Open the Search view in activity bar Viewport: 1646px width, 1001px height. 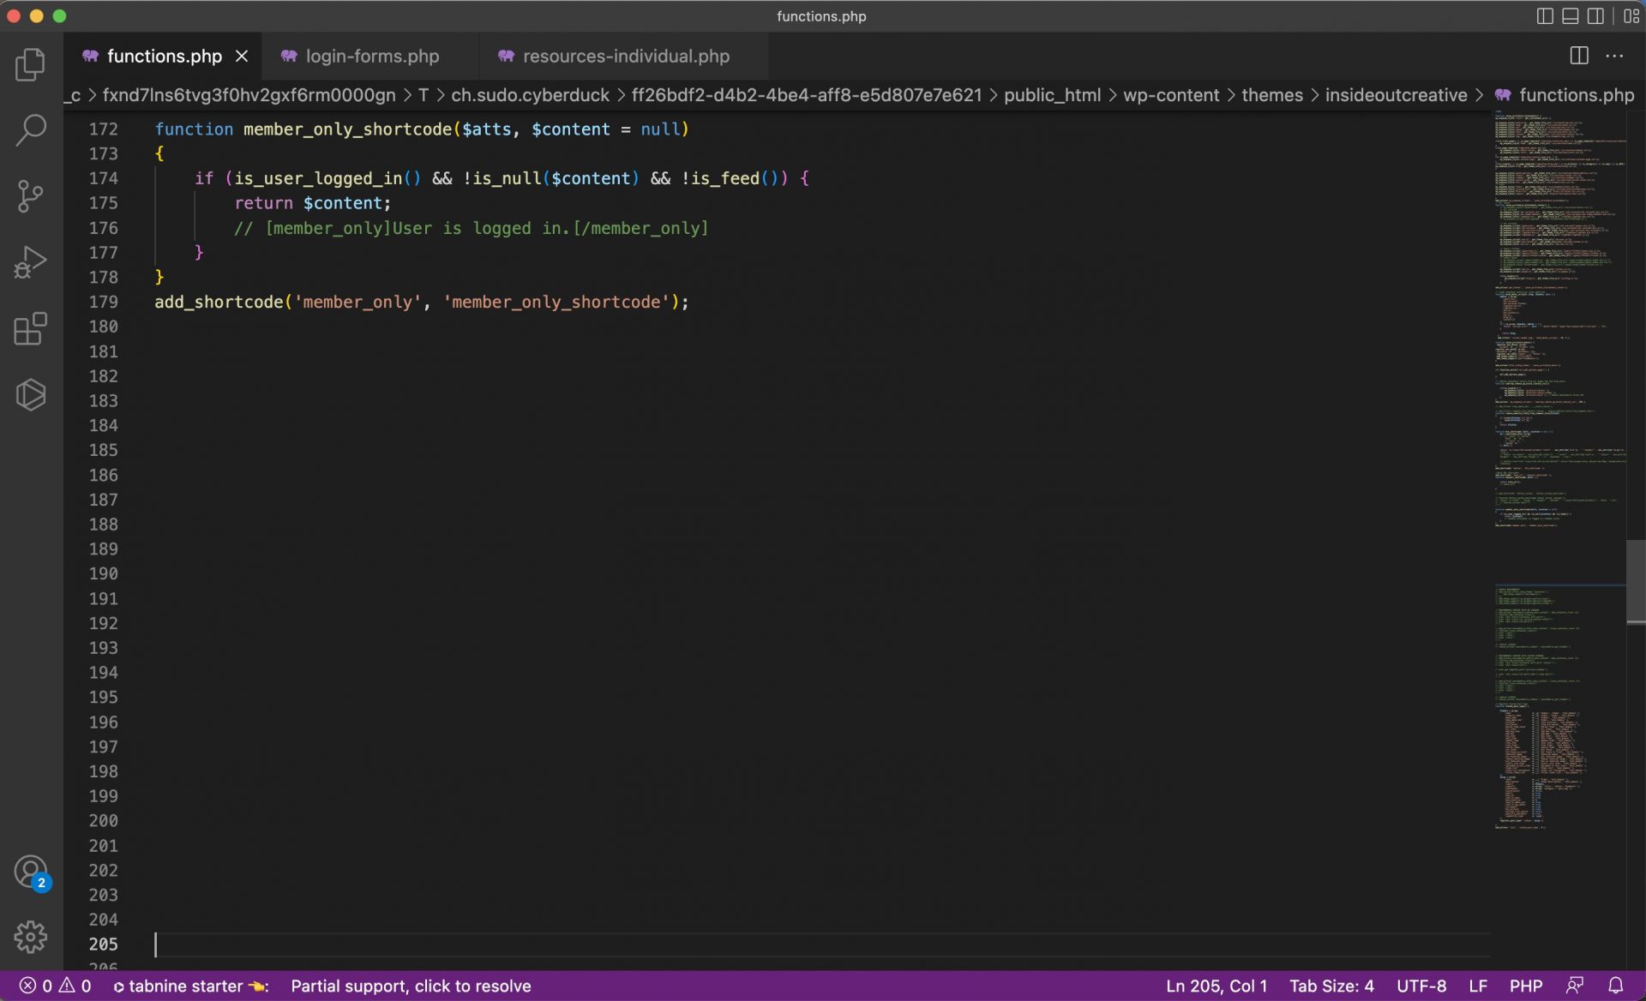31,130
